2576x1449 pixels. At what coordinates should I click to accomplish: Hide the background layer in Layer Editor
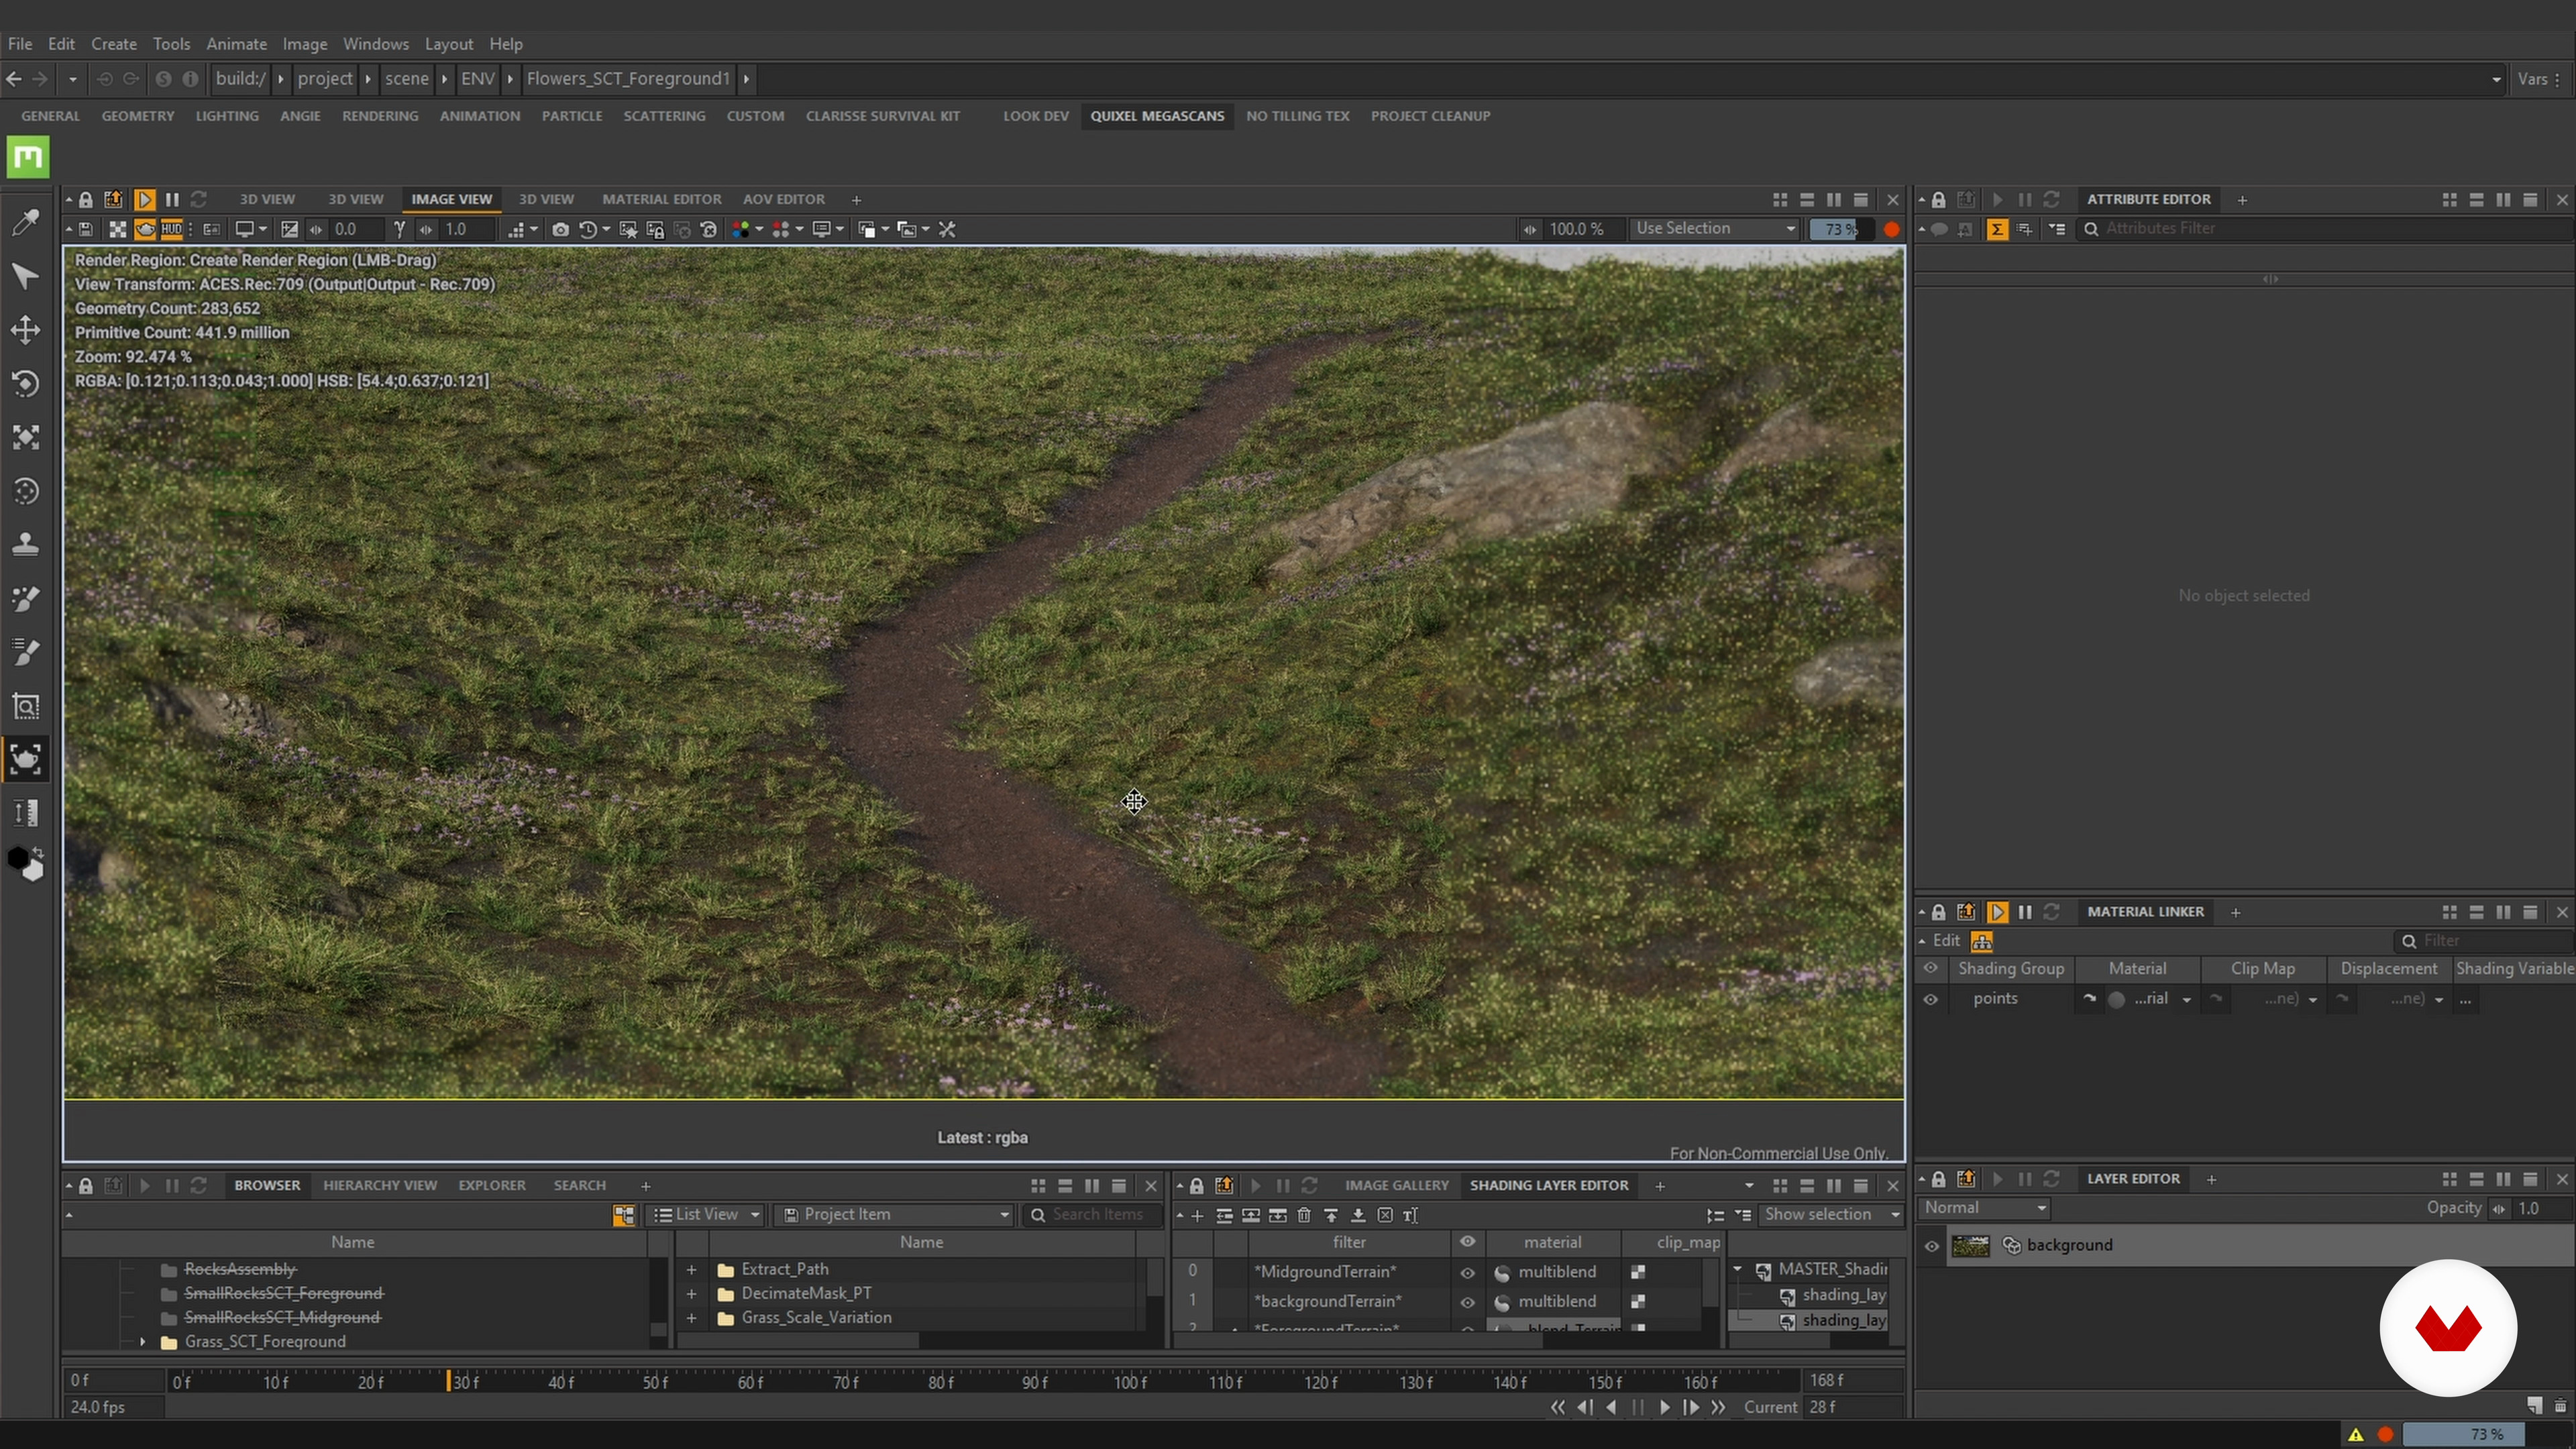click(x=1932, y=1246)
